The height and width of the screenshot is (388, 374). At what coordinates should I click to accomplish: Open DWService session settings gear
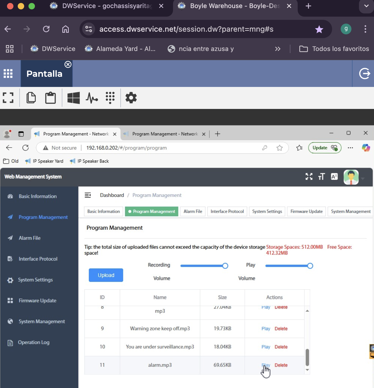tap(131, 98)
